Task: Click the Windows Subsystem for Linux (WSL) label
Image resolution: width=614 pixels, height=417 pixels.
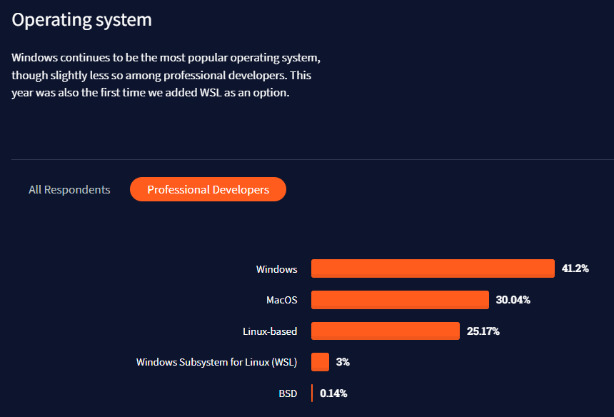Action: [x=216, y=362]
